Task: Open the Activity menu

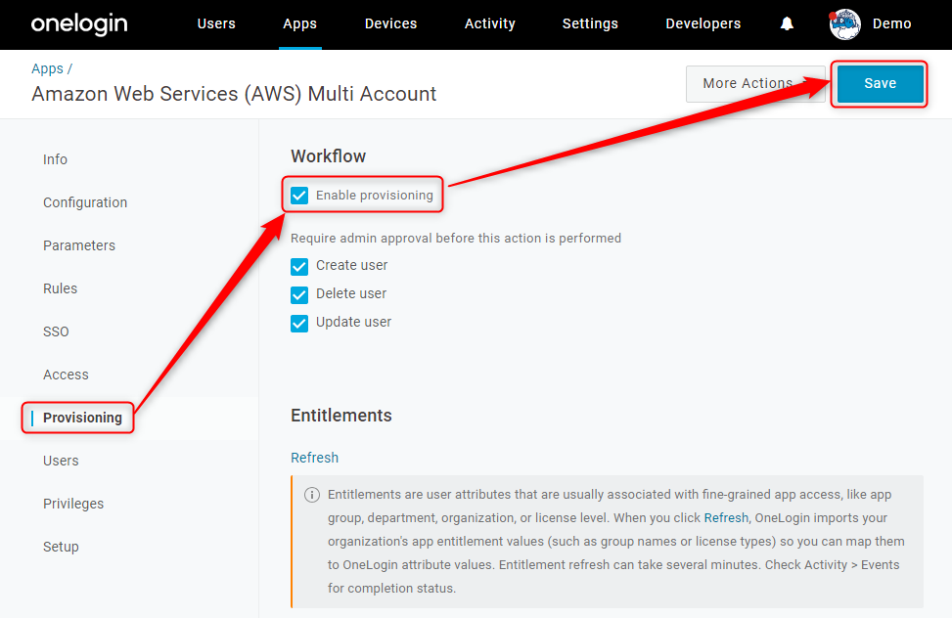Action: [x=490, y=23]
